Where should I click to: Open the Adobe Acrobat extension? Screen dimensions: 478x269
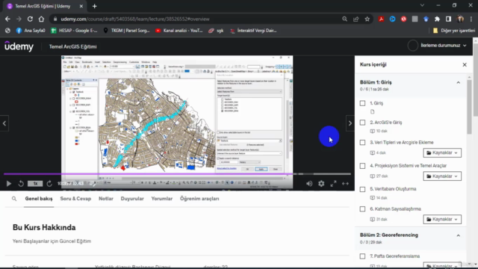coord(381,19)
